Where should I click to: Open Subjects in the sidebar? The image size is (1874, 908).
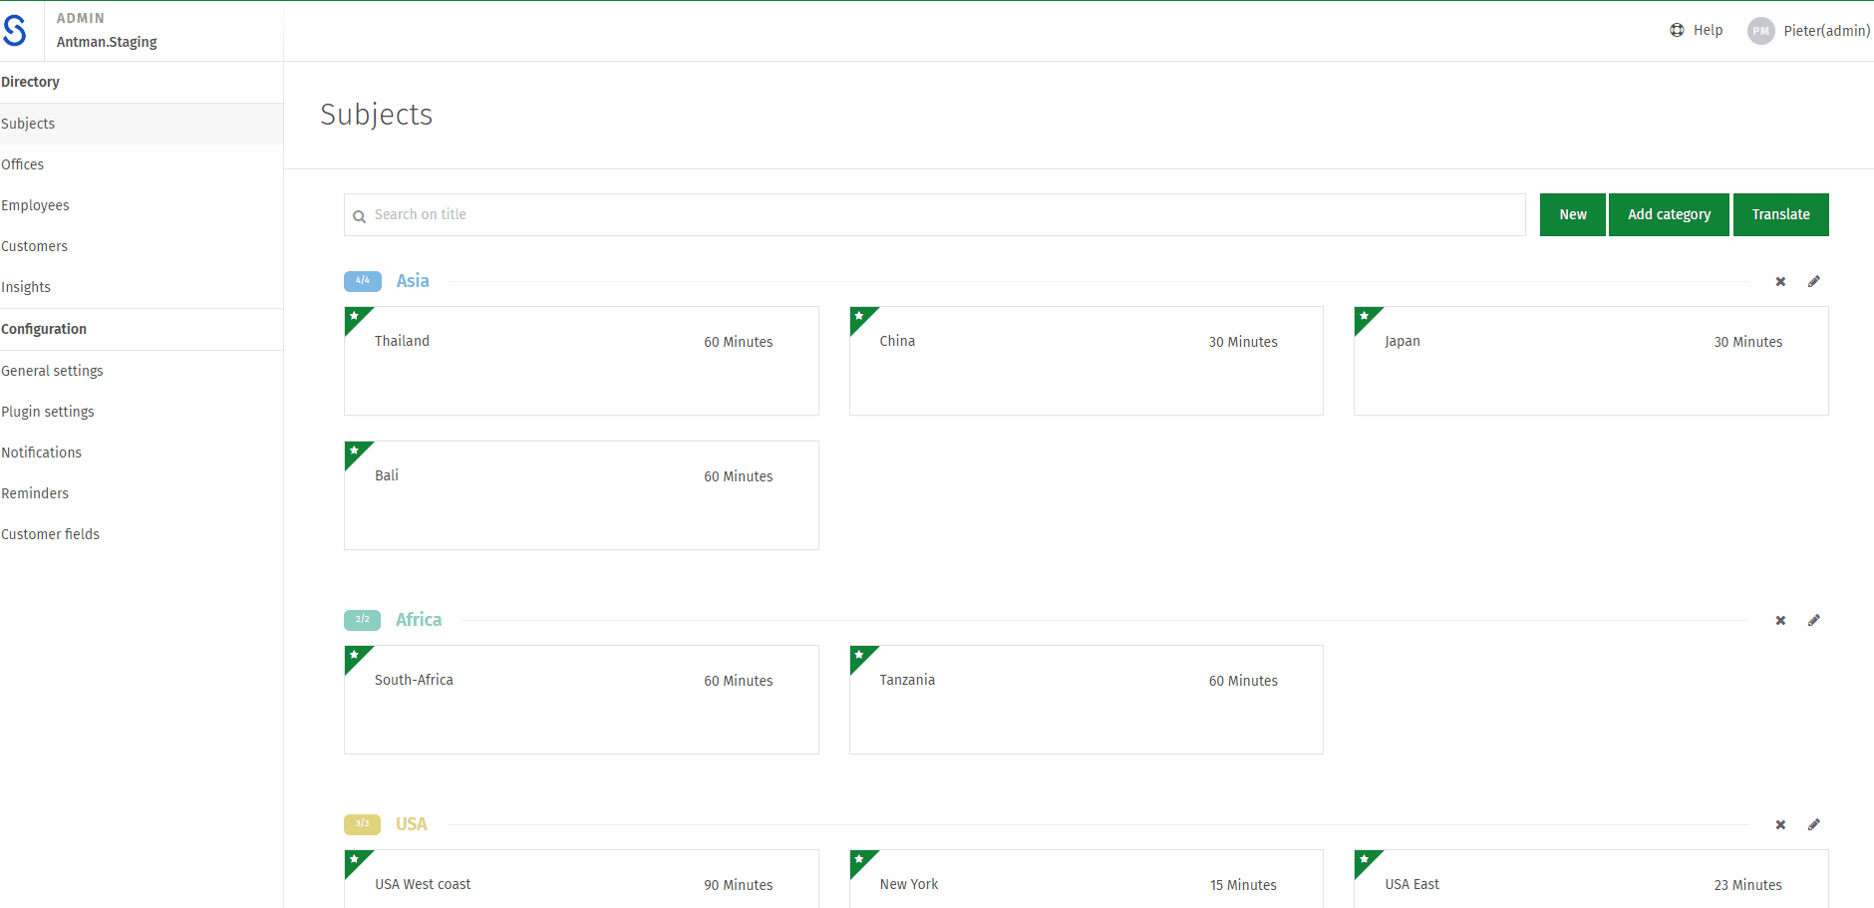point(142,124)
